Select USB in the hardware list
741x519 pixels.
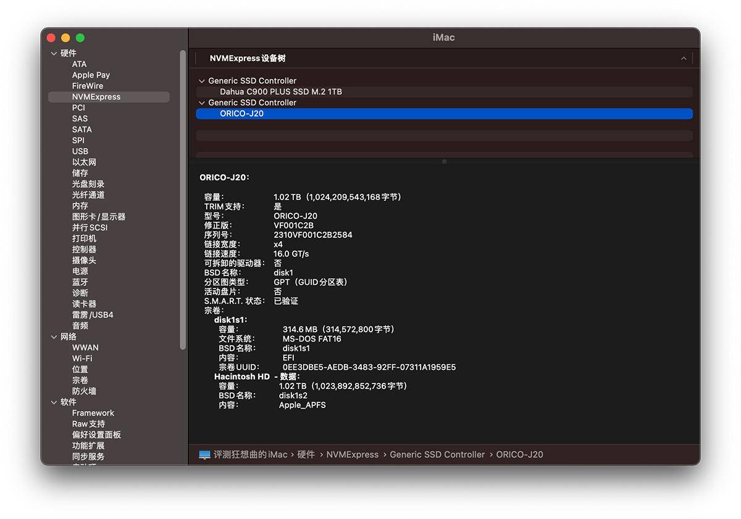click(x=80, y=151)
